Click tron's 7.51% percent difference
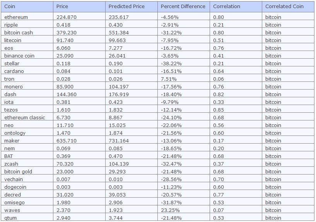This screenshot has width=316, height=222. coord(184,79)
